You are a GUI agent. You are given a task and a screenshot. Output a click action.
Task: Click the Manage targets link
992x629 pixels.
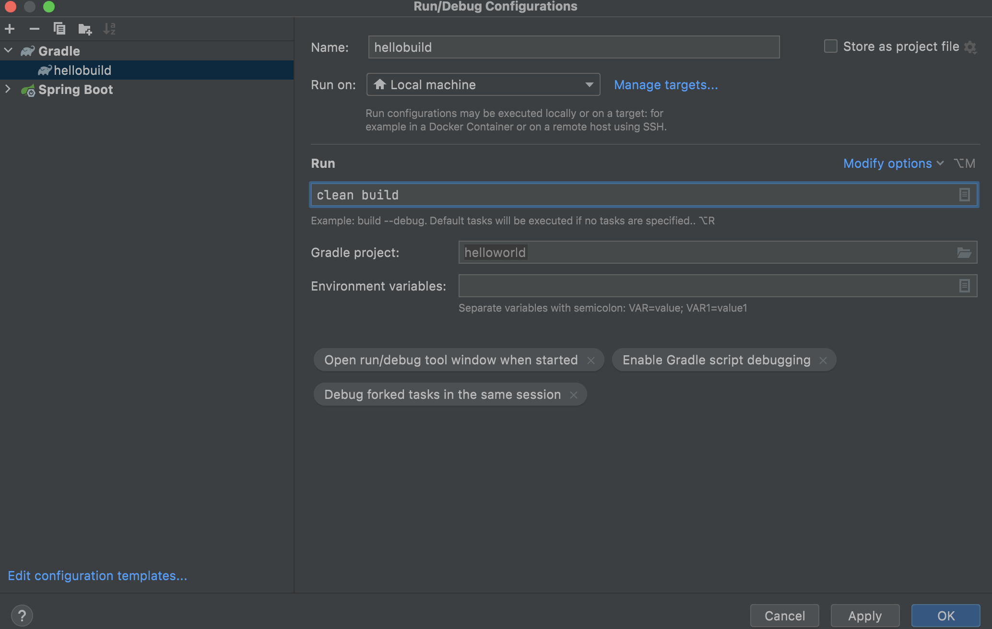coord(666,85)
